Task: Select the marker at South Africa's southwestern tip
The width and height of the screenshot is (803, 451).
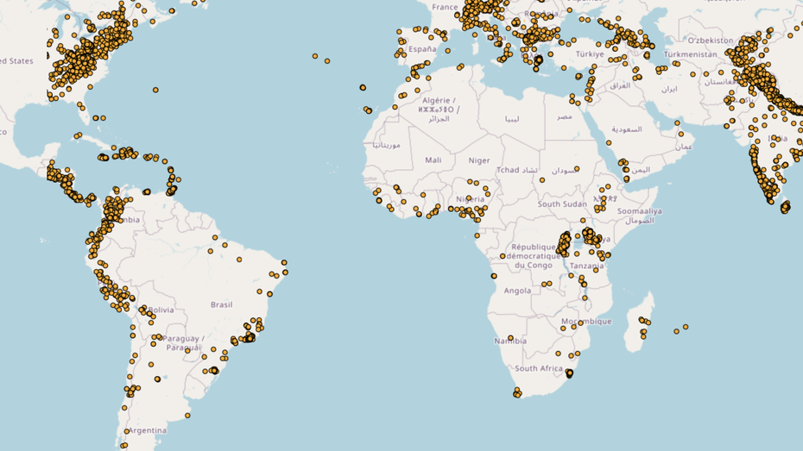Action: click(x=516, y=394)
